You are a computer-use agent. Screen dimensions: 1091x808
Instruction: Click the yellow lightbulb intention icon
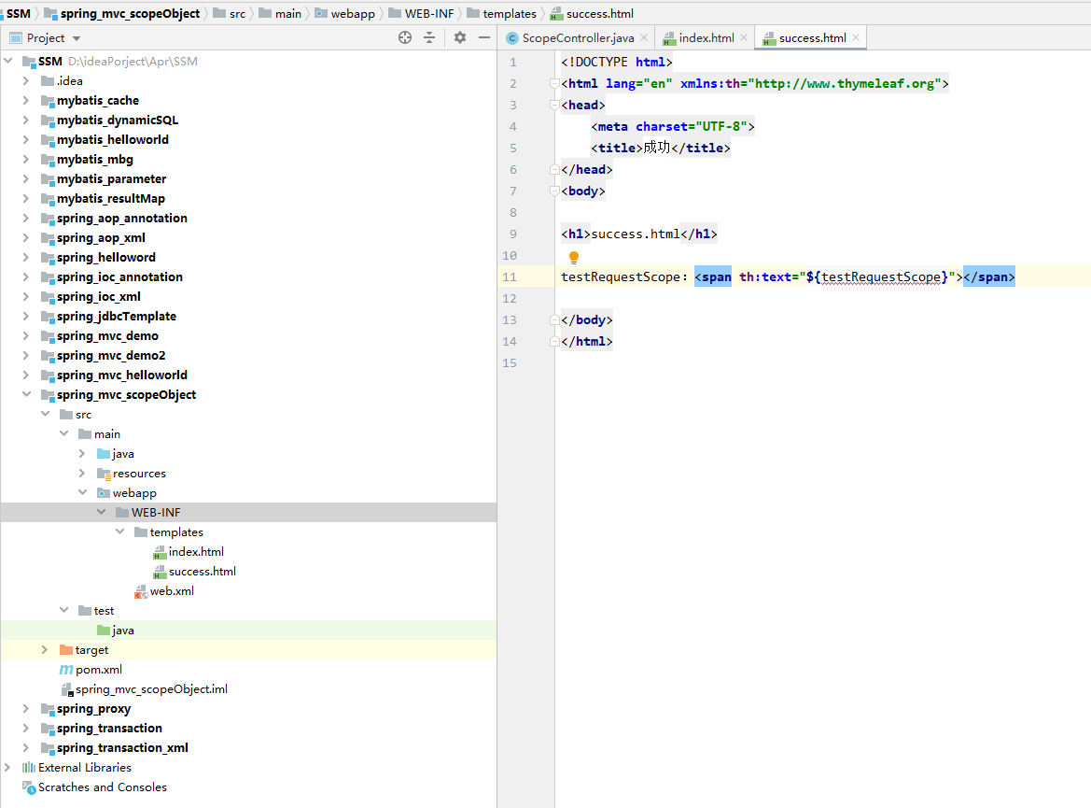tap(574, 257)
